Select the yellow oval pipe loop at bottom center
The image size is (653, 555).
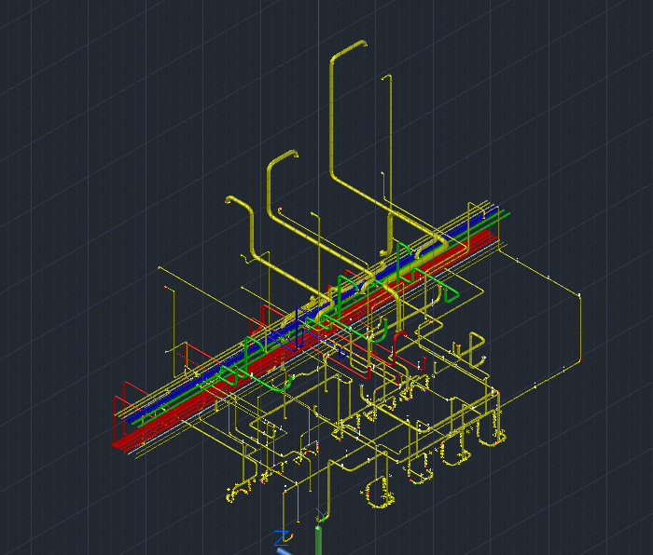(x=378, y=493)
